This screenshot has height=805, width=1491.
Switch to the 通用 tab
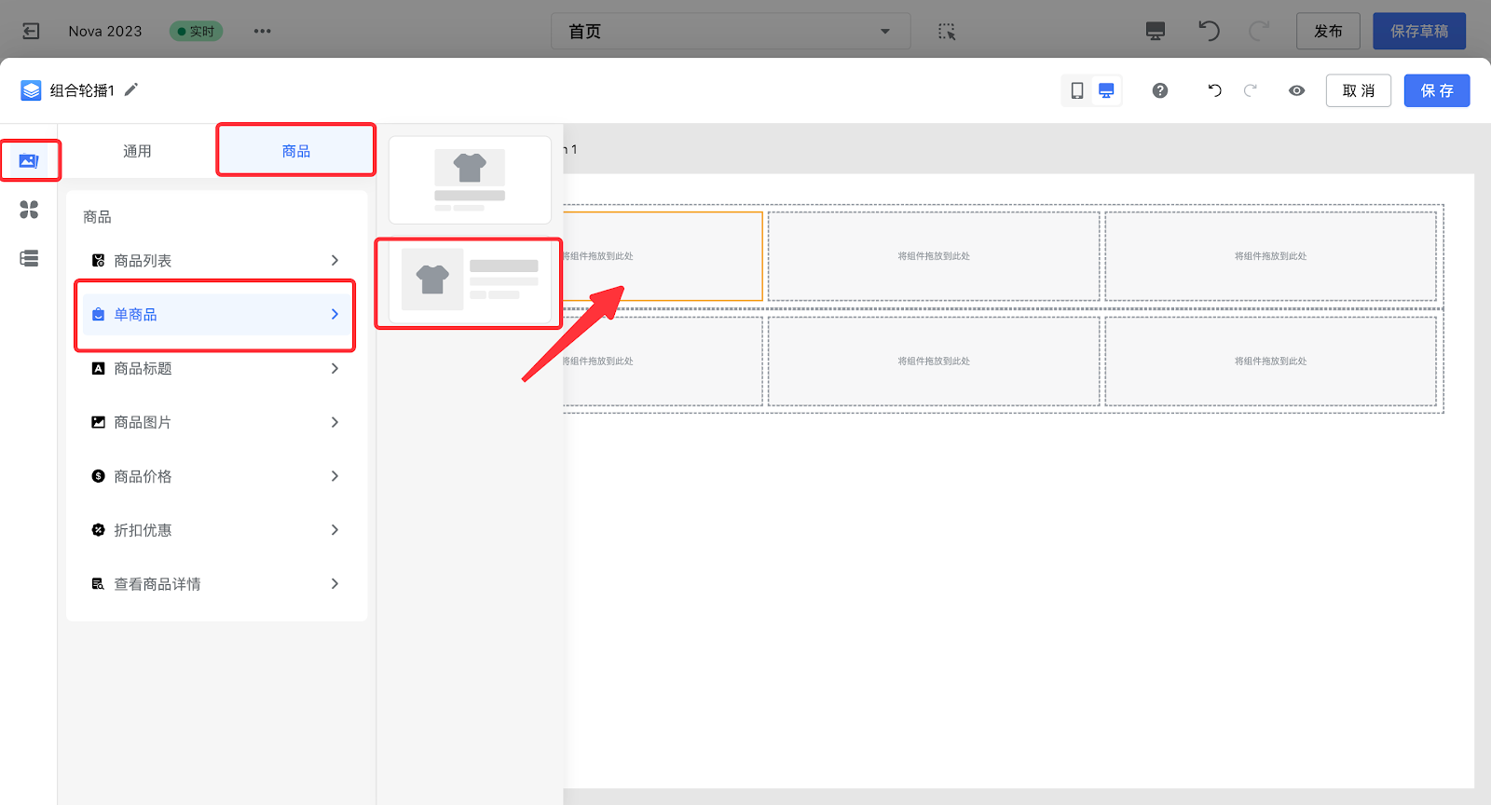[137, 151]
